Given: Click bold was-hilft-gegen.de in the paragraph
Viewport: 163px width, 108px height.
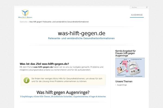Looking at the screenshot, I should (x=43, y=67).
